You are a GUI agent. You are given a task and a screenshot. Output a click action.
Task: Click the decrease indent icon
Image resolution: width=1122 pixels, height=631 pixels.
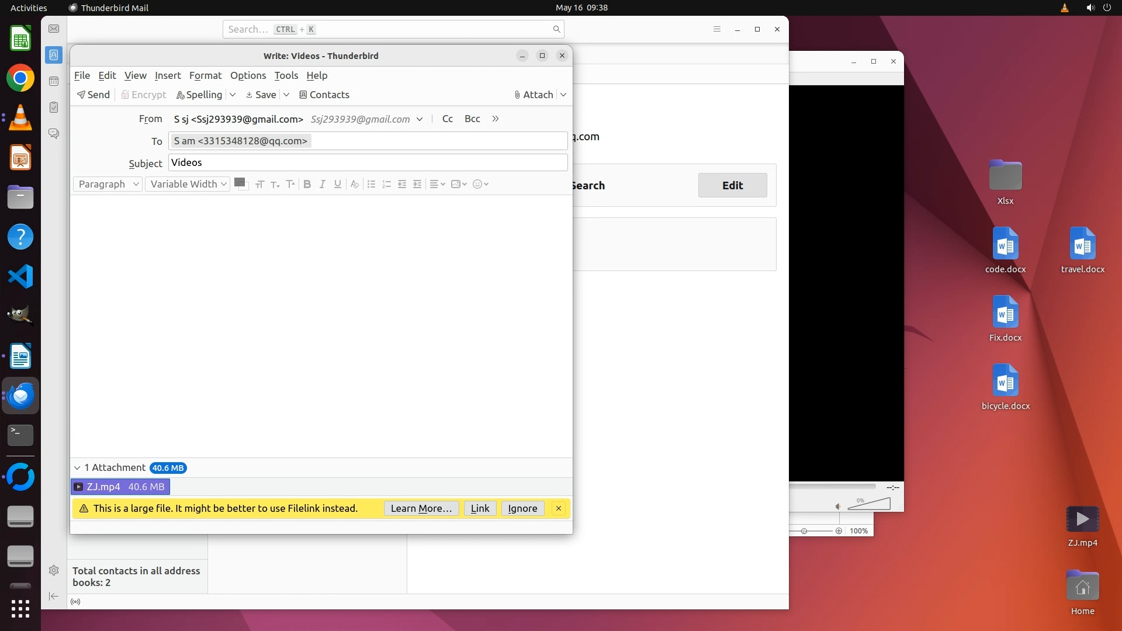(x=402, y=184)
